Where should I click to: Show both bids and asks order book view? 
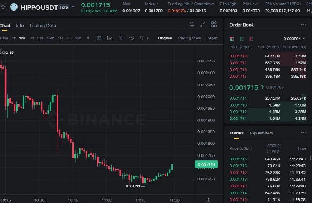click(232, 39)
